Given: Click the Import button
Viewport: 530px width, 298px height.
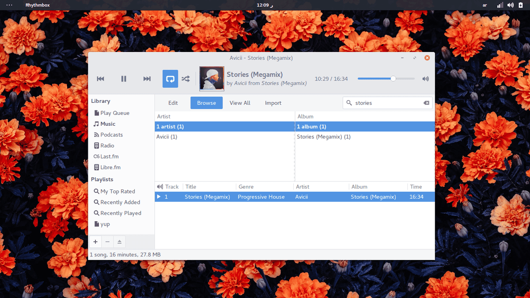Looking at the screenshot, I should [x=273, y=103].
